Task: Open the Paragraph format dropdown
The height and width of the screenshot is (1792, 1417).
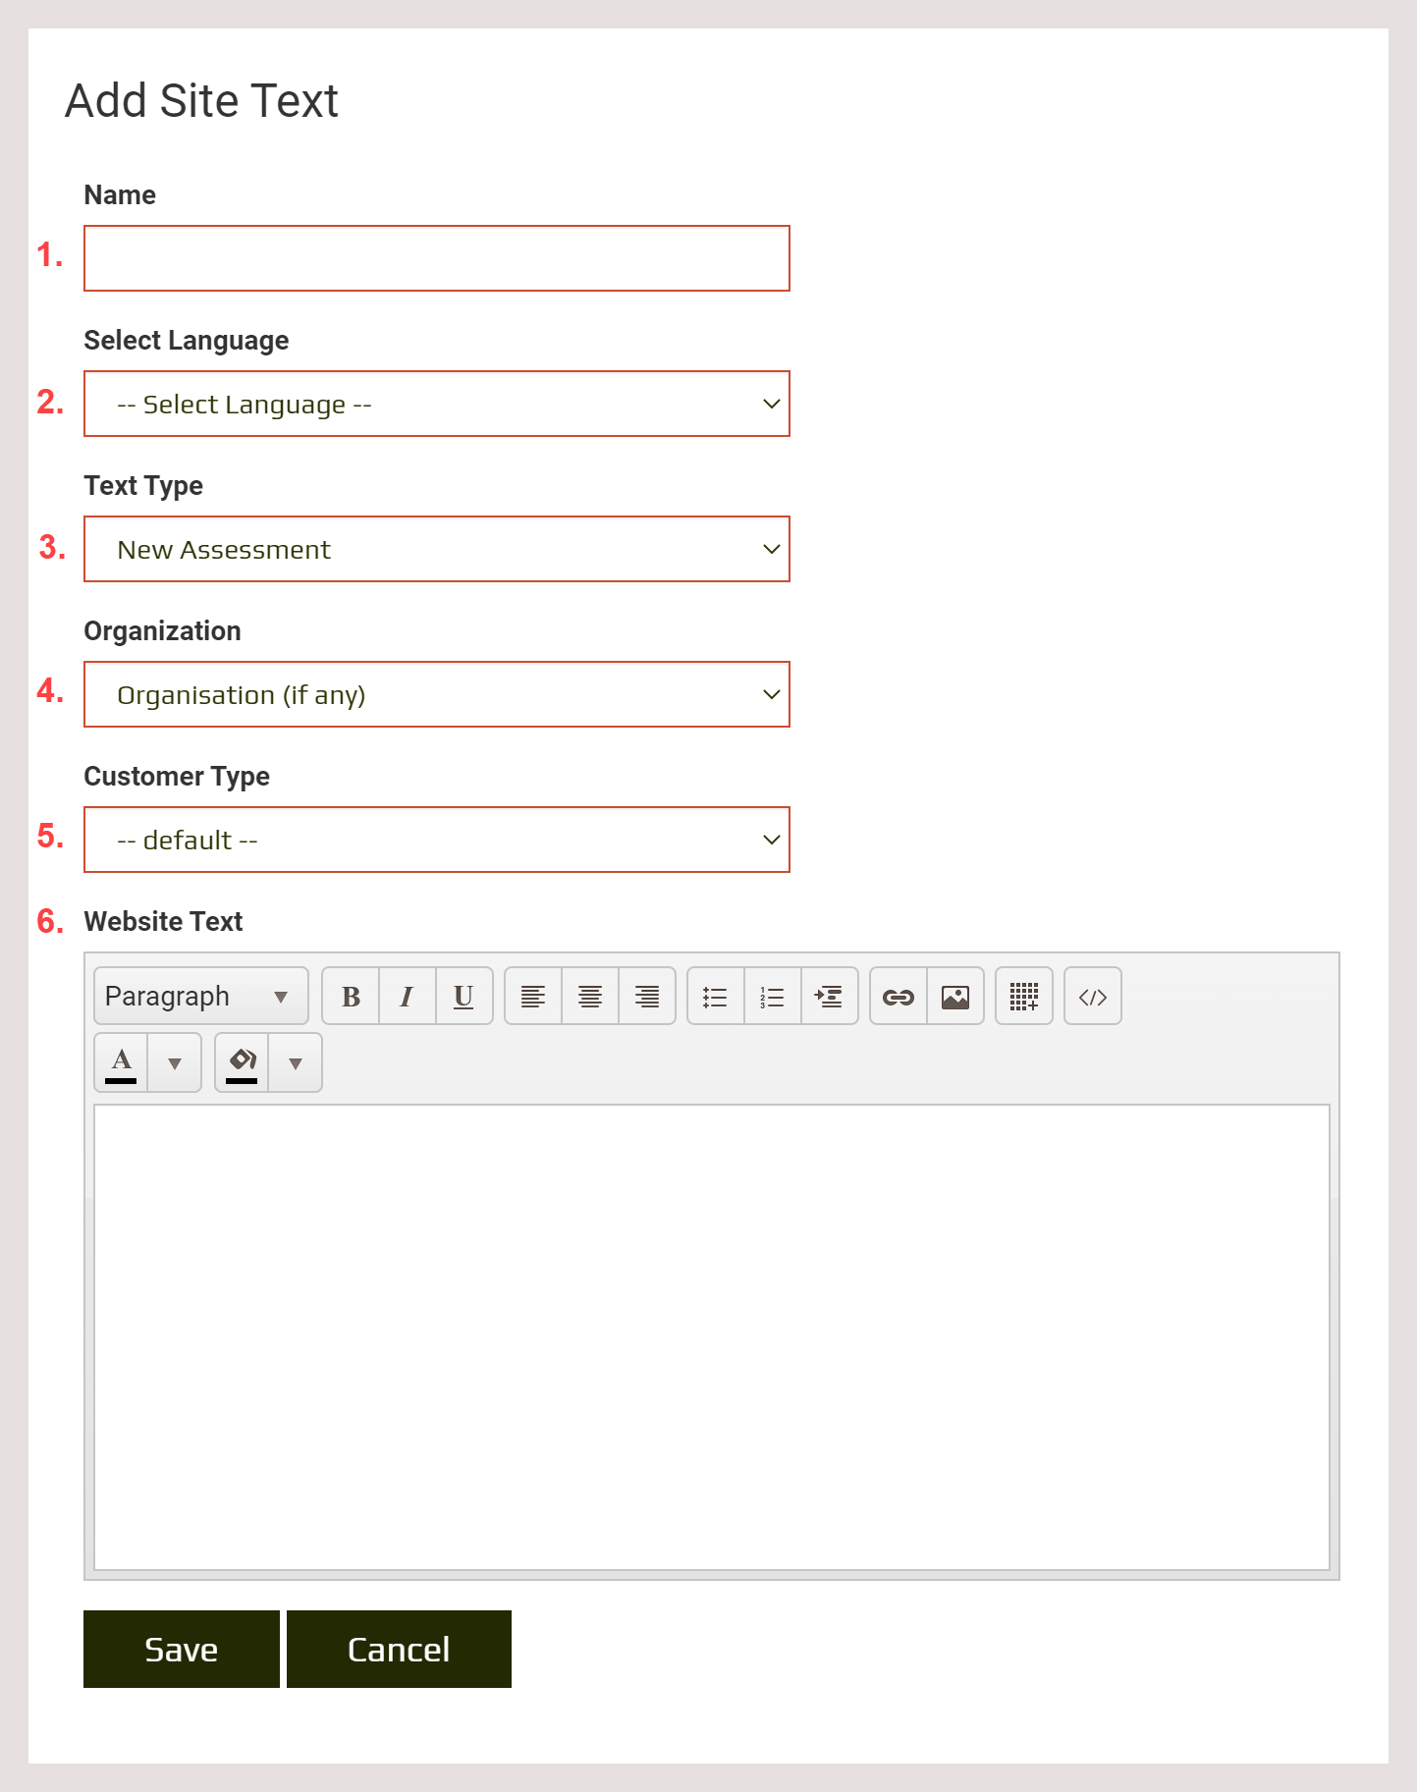Action: coord(200,997)
